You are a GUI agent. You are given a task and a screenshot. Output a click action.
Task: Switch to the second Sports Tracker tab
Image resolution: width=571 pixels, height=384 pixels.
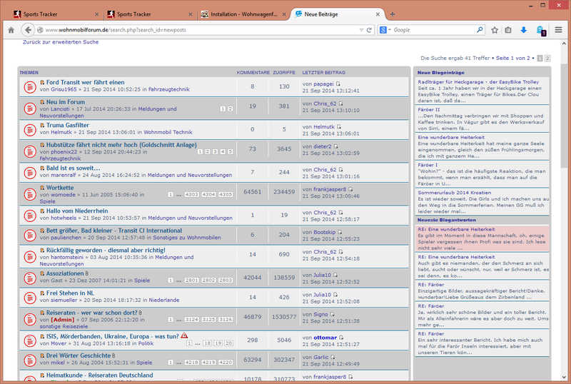149,14
